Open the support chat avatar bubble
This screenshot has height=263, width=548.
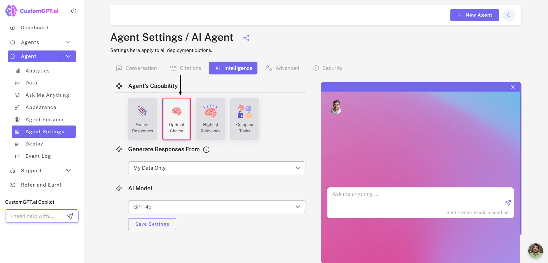tap(535, 250)
